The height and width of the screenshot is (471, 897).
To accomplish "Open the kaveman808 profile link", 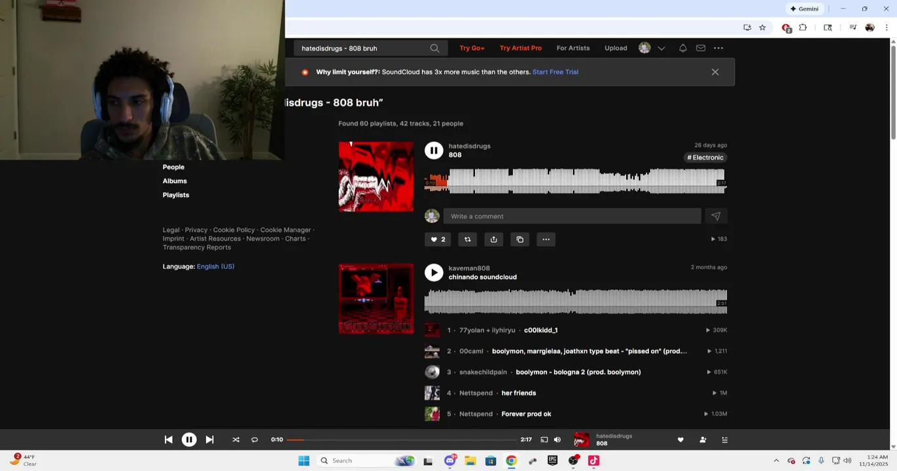I will coord(469,268).
